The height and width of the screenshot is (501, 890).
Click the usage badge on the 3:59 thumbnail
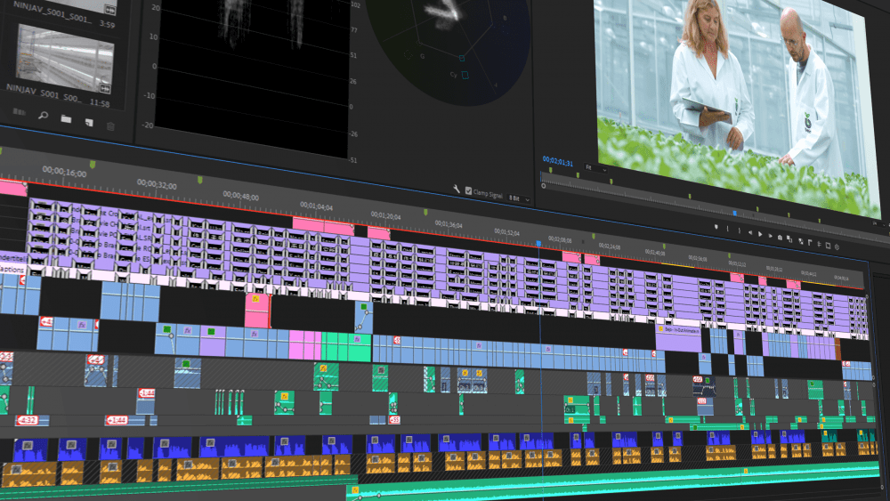pos(109,10)
